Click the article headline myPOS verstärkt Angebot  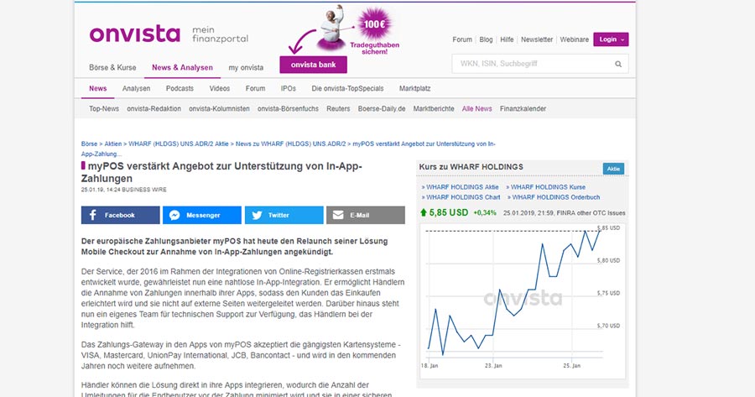pos(221,172)
